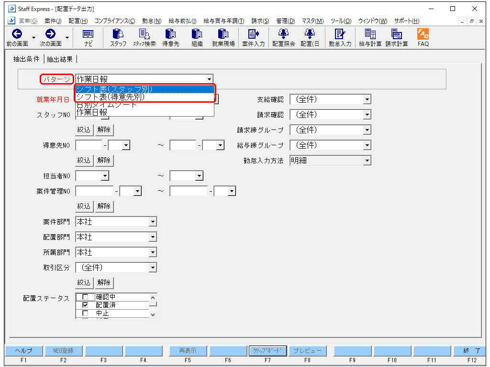Open the 得意先 toolbar icon
490x367 pixels.
171,34
